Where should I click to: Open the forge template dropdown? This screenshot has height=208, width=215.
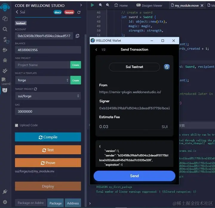point(42,80)
